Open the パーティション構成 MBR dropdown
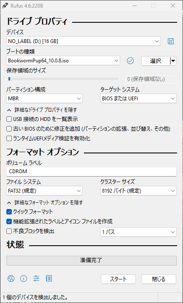The image size is (183, 303). 45,99
